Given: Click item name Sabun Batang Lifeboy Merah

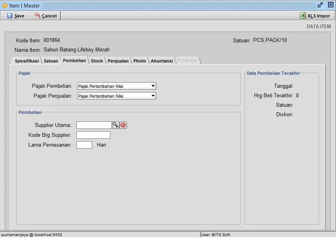Looking at the screenshot, I should (x=76, y=50).
